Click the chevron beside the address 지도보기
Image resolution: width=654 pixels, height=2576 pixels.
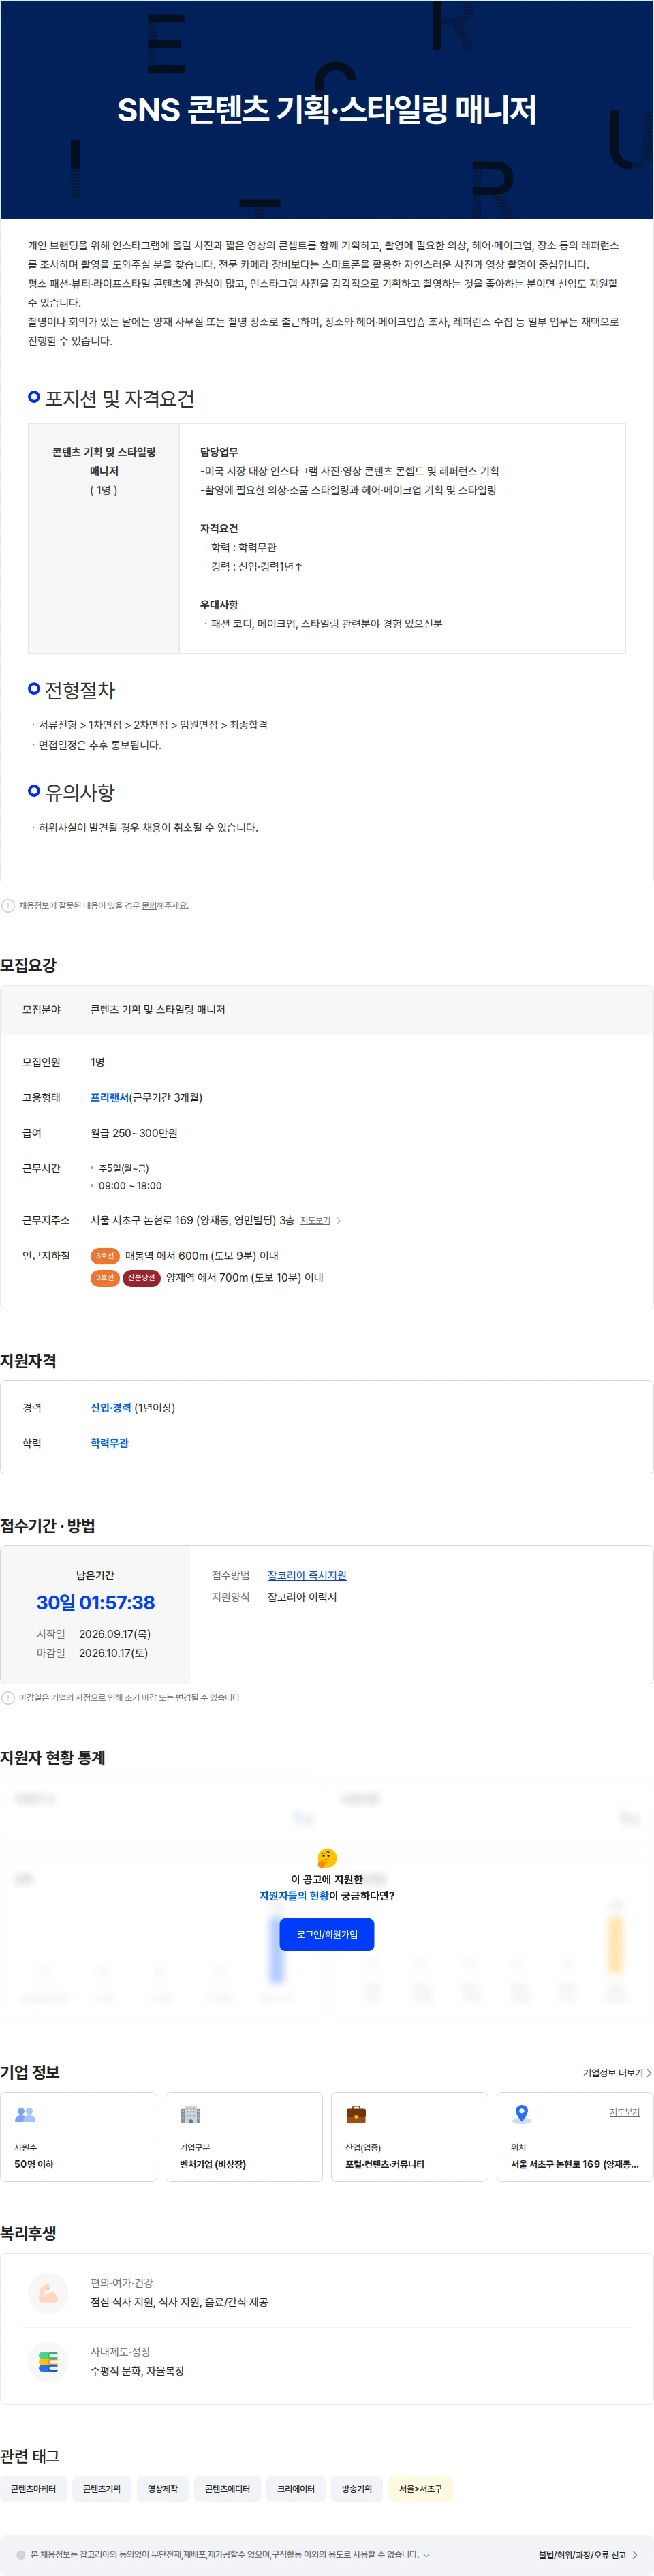(x=338, y=1220)
